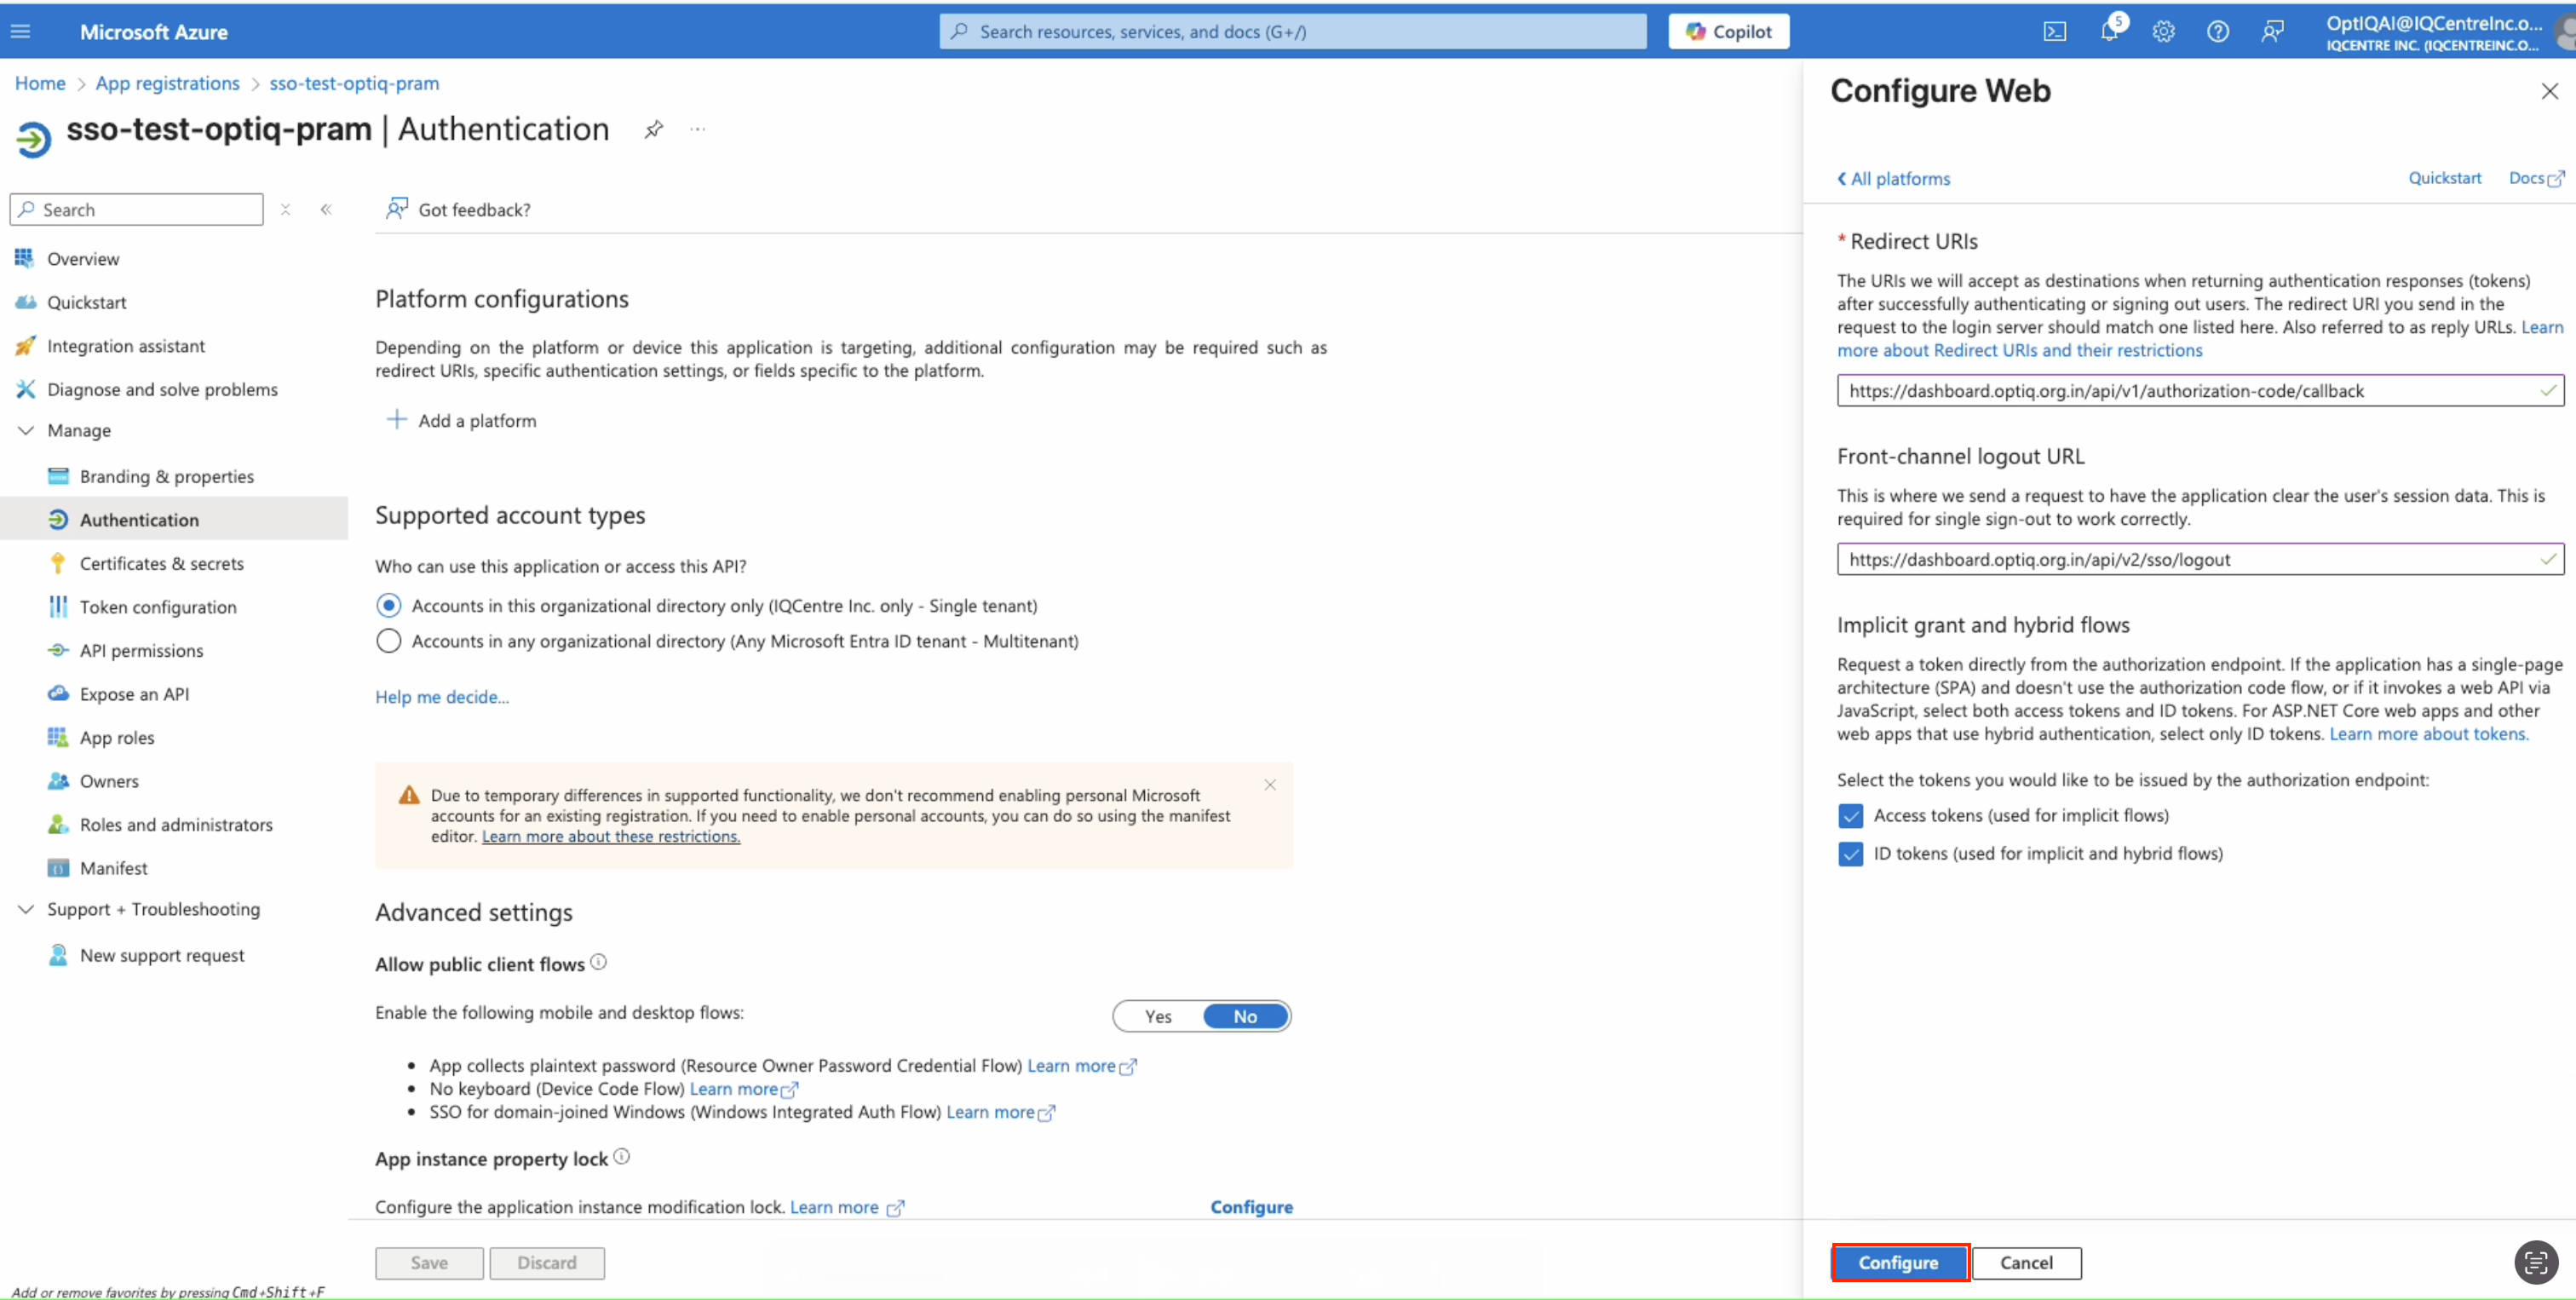Select multitenant accounts radio option
2576x1300 pixels.
point(388,640)
